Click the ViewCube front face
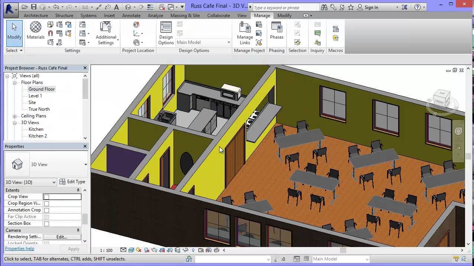Image resolution: width=474 pixels, height=266 pixels. (x=439, y=101)
